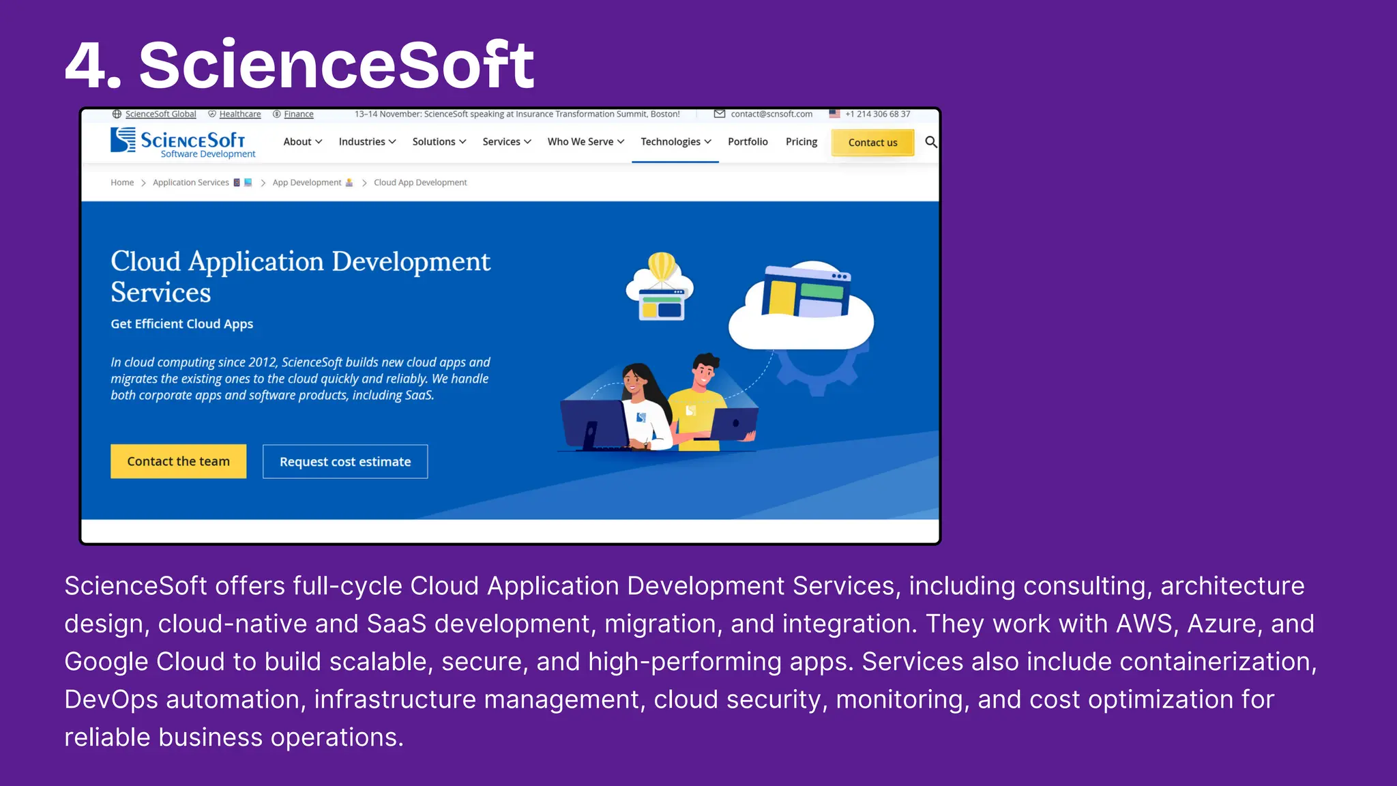
Task: Click the Cloud Application Development Services heading
Action: pos(300,276)
